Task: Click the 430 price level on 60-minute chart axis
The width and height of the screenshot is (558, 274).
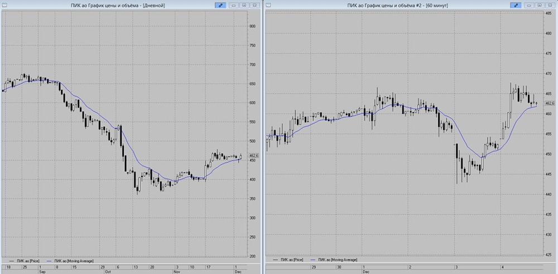Action: coord(549,234)
